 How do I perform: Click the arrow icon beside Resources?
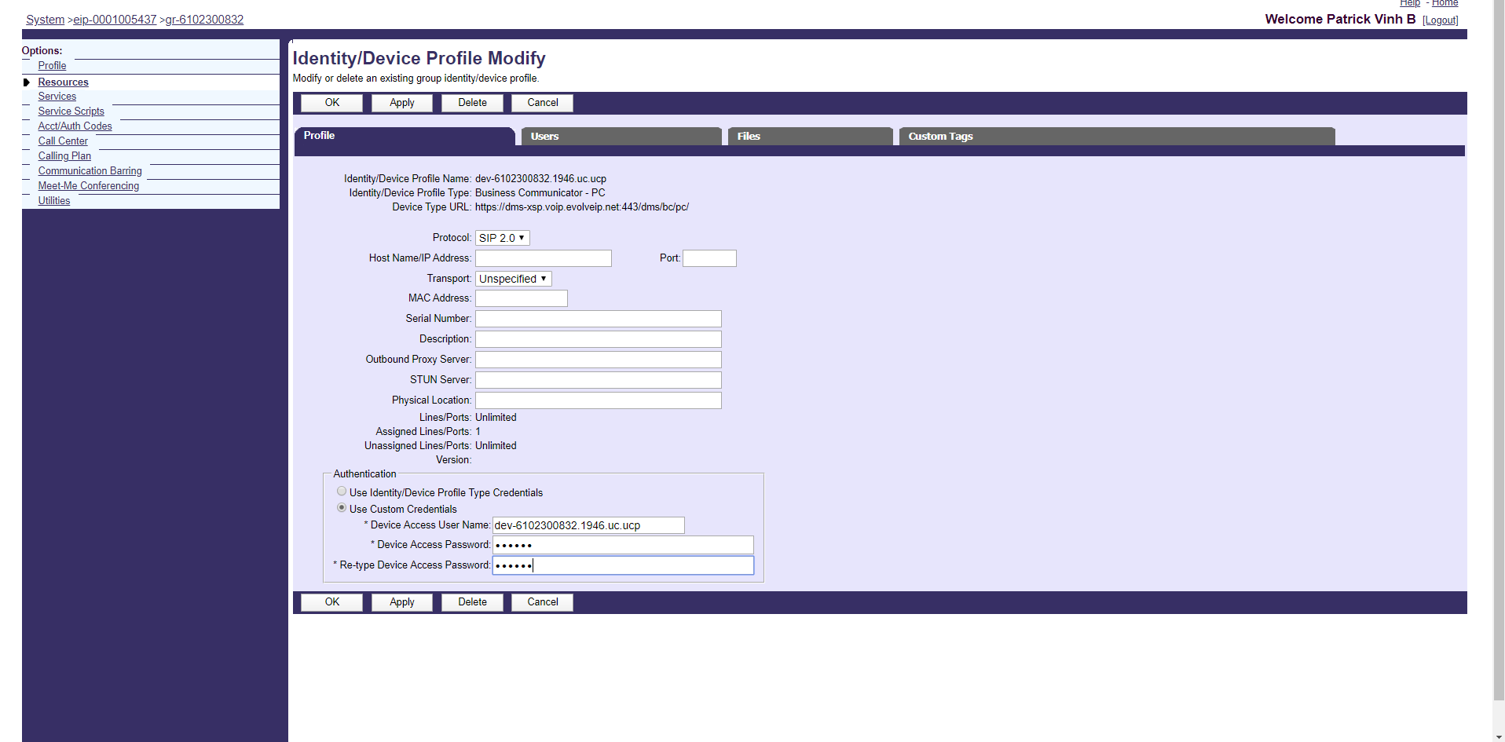point(27,82)
